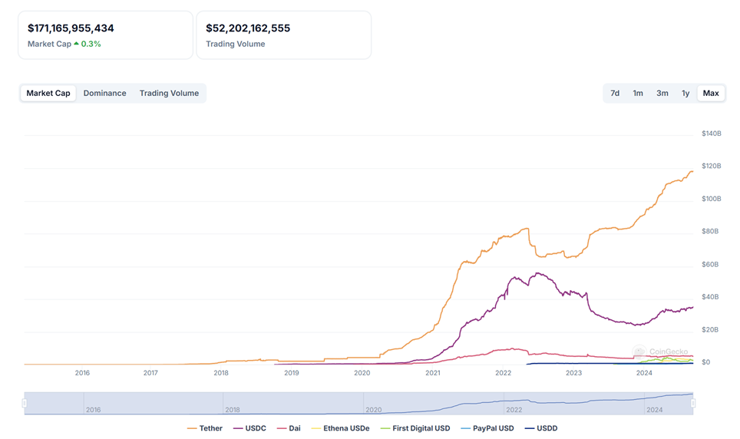The height and width of the screenshot is (439, 740).
Task: Select the 7d time range
Action: (615, 94)
